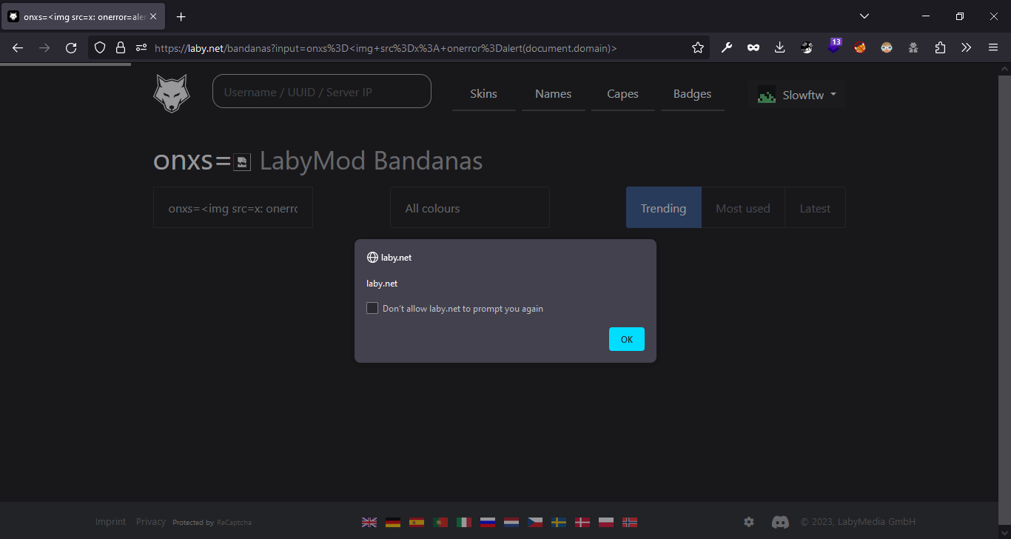Click the laby.net wolf logo

tap(172, 93)
